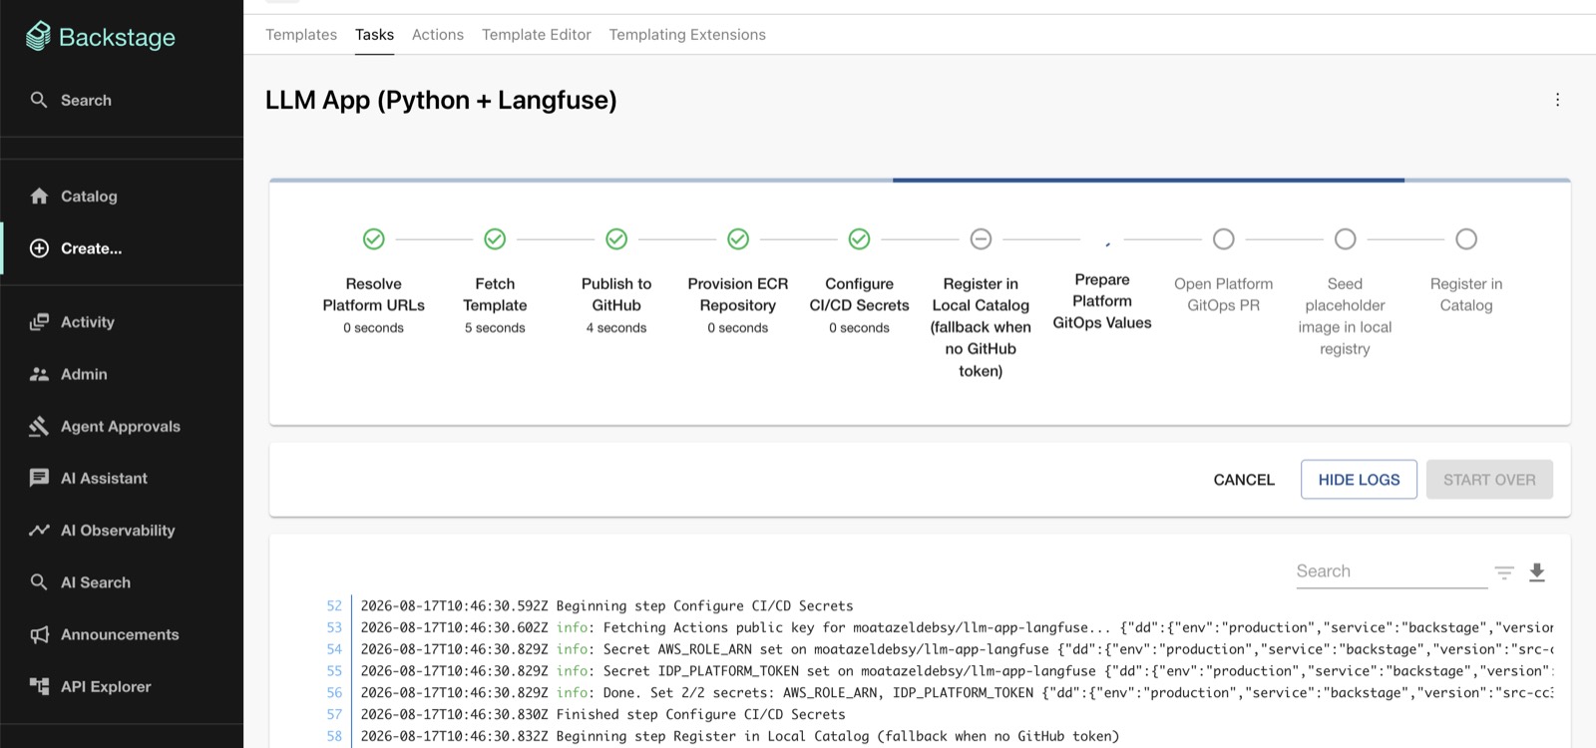
Task: Click the task progress bar
Action: [920, 181]
